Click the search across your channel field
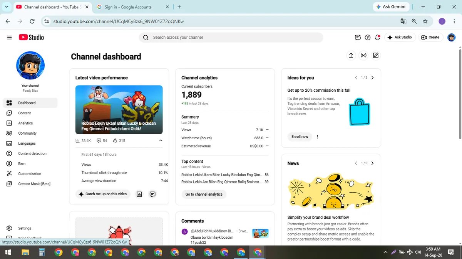462x259 pixels. [231, 37]
